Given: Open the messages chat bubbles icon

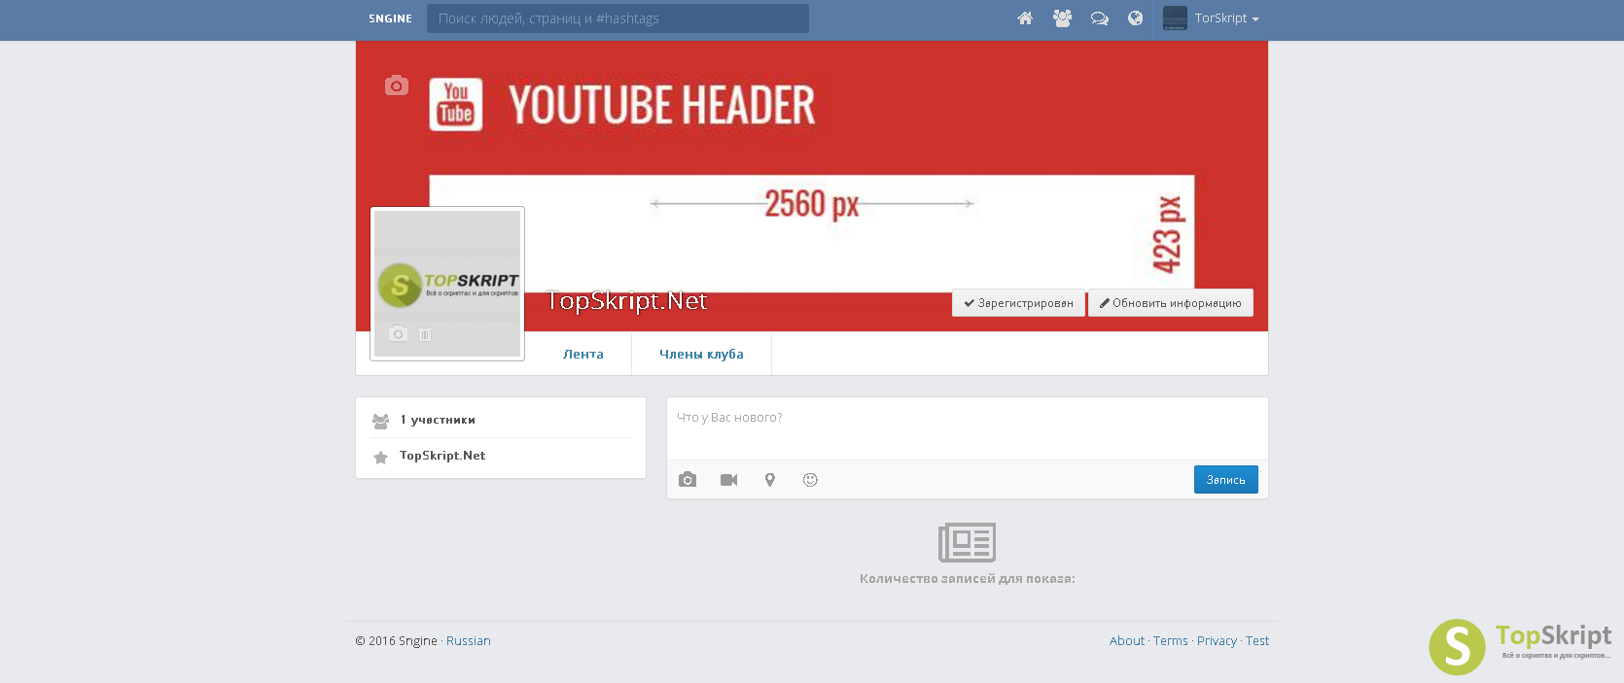Looking at the screenshot, I should pos(1100,18).
